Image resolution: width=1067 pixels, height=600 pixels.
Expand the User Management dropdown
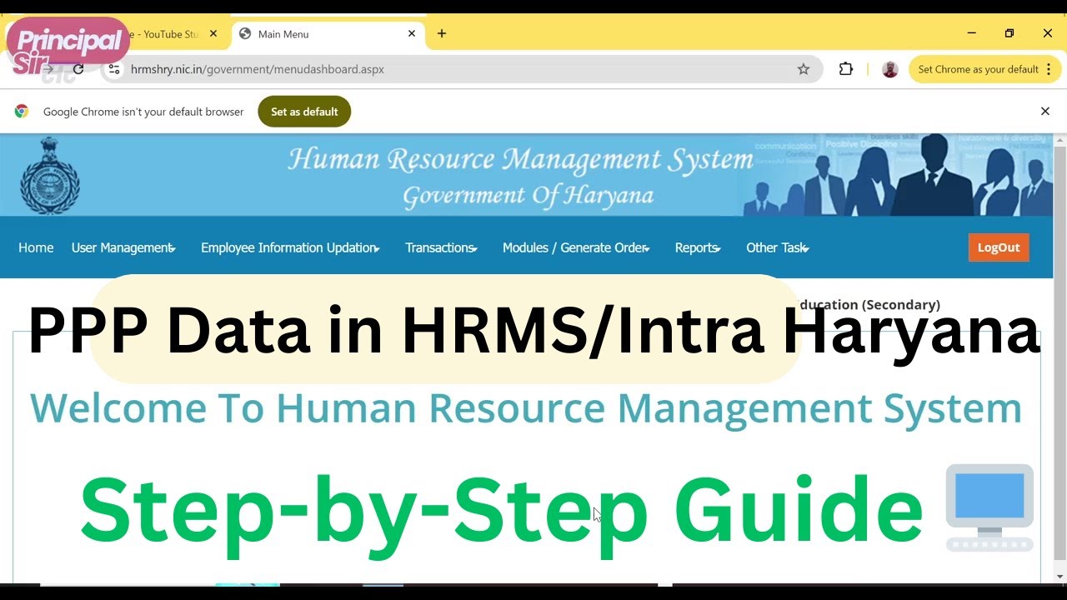tap(123, 247)
